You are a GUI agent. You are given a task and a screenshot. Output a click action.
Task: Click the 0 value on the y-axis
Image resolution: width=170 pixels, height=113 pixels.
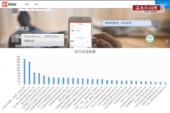[19, 84]
